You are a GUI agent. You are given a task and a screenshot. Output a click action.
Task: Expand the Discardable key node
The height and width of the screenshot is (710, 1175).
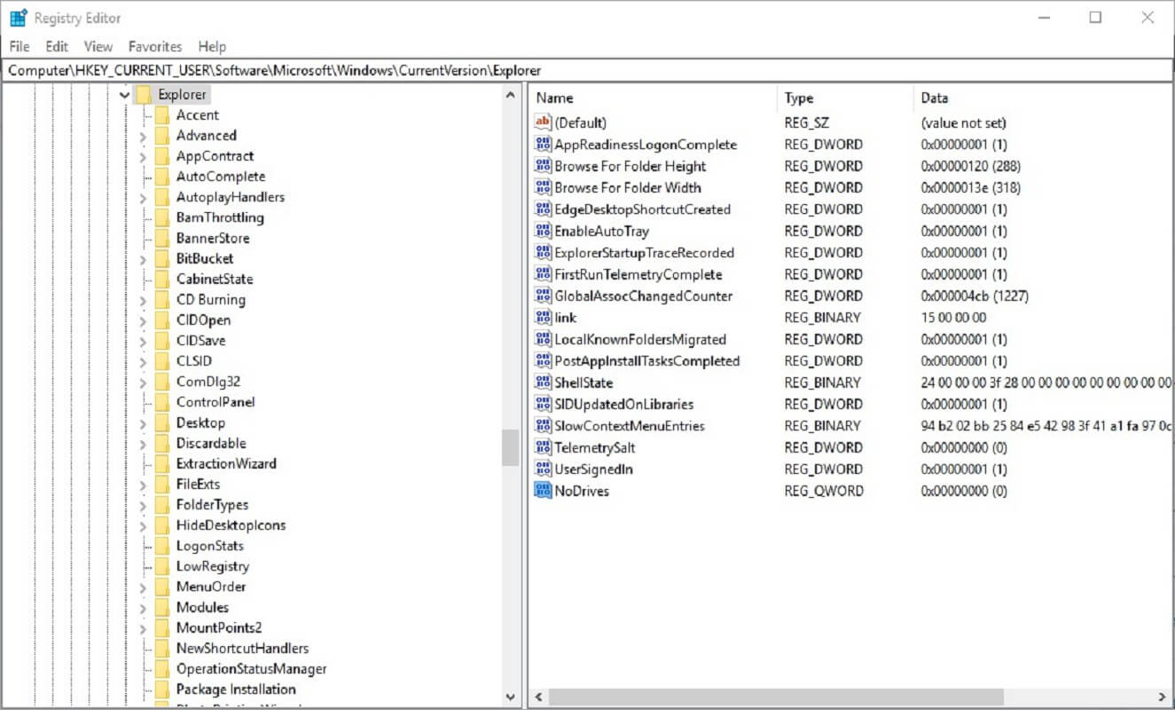[143, 444]
